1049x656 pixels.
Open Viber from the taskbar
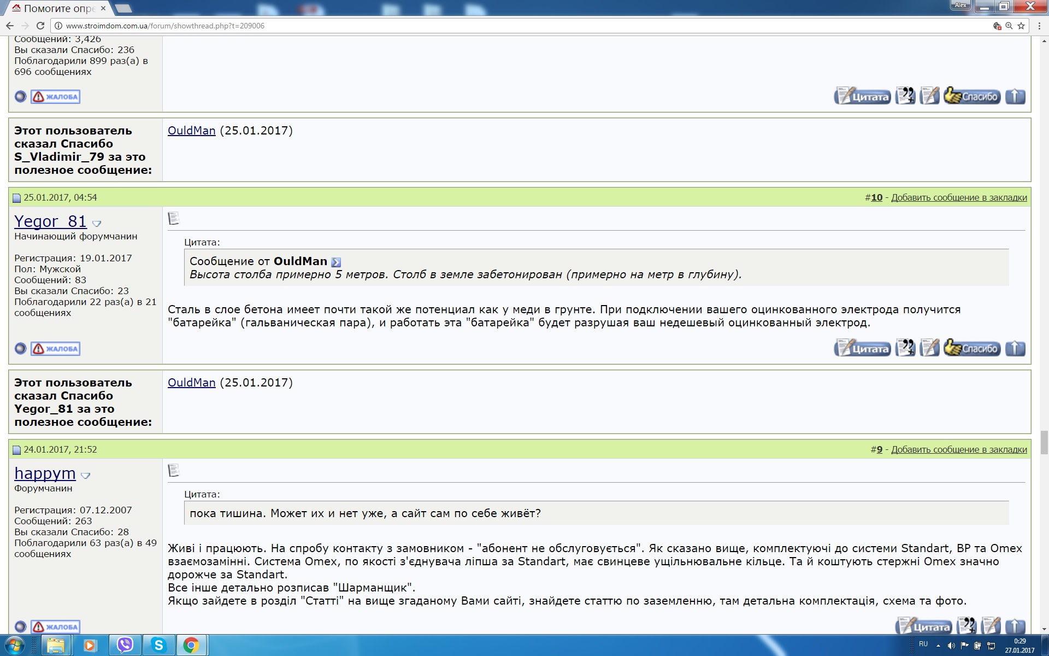[125, 645]
